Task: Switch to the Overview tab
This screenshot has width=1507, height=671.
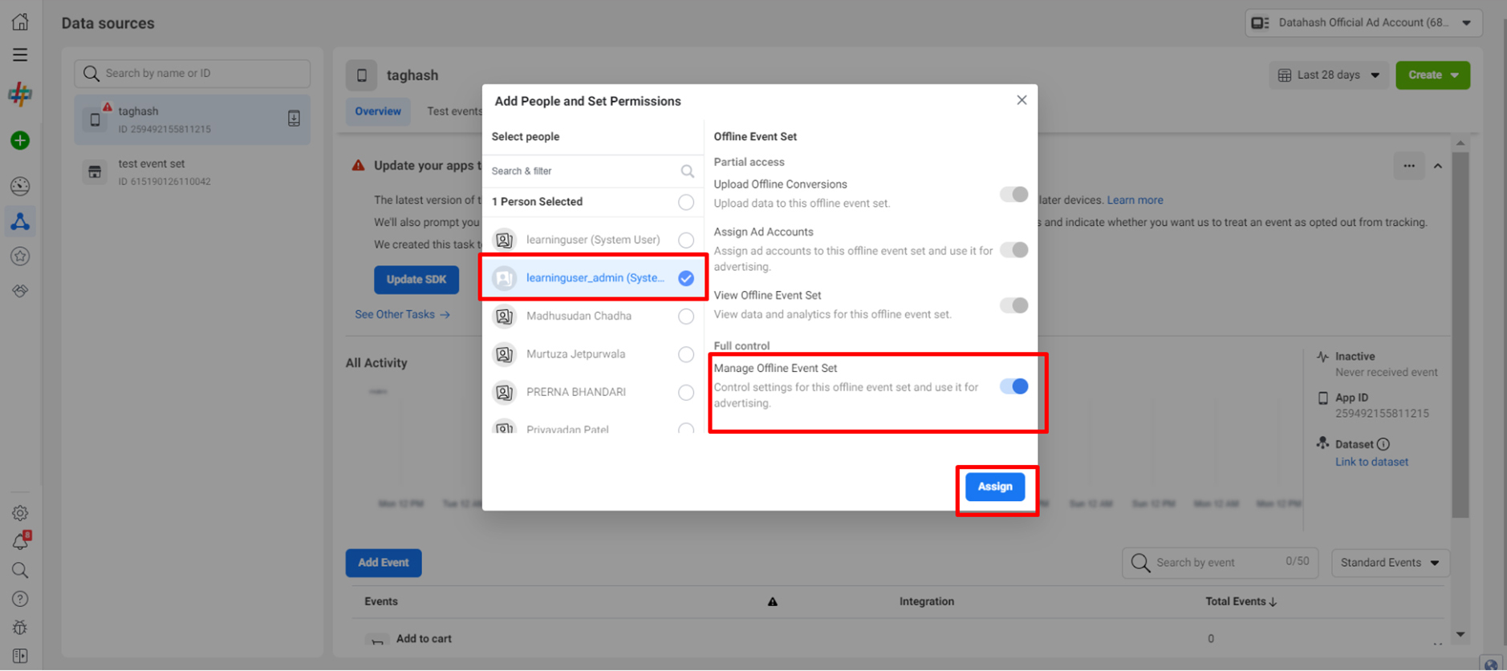Action: tap(378, 111)
